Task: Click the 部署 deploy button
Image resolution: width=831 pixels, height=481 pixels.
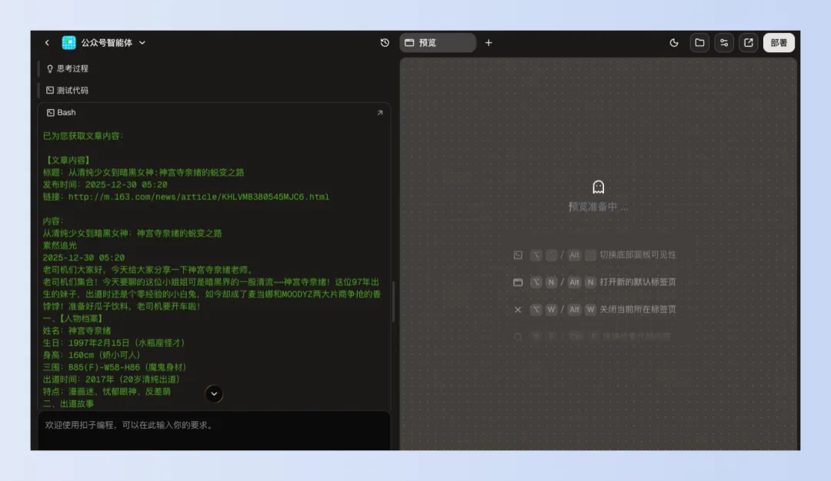Action: click(x=779, y=43)
